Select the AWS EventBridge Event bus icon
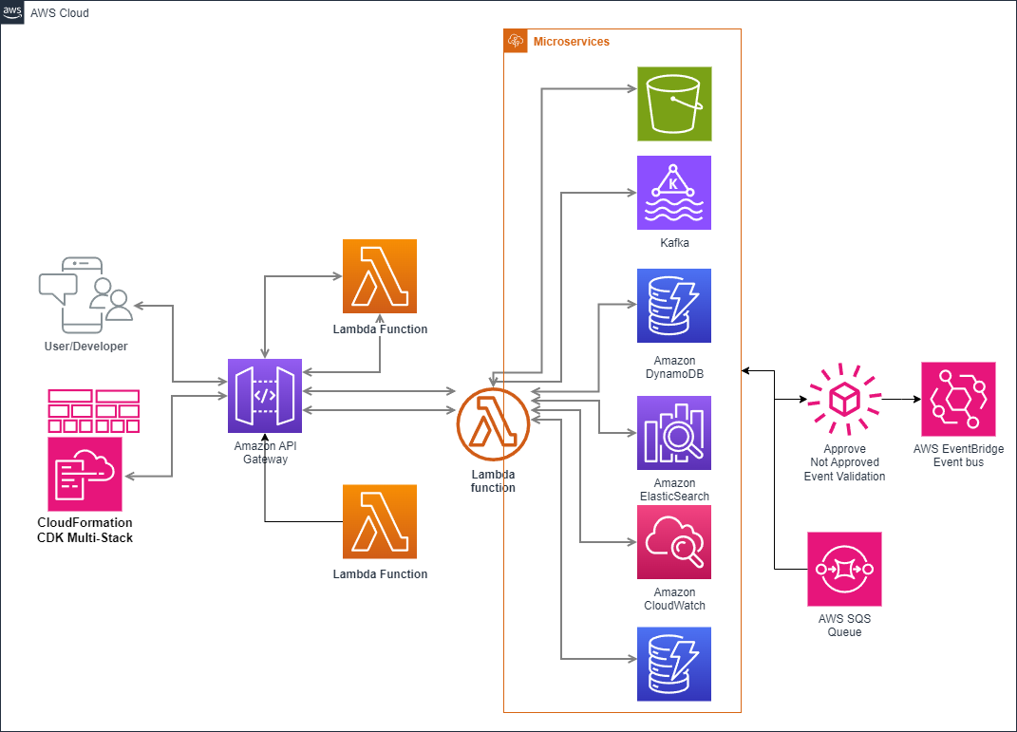 [x=958, y=400]
